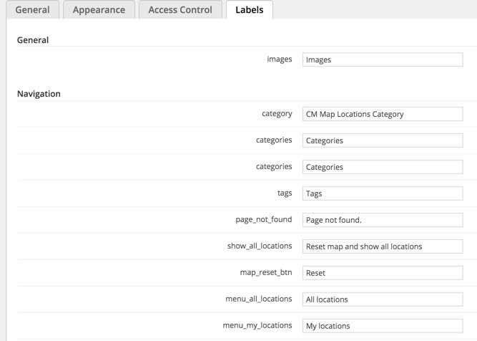Image resolution: width=477 pixels, height=341 pixels.
Task: Focus the 'CM Map Locations Category' text box
Action: [382, 114]
